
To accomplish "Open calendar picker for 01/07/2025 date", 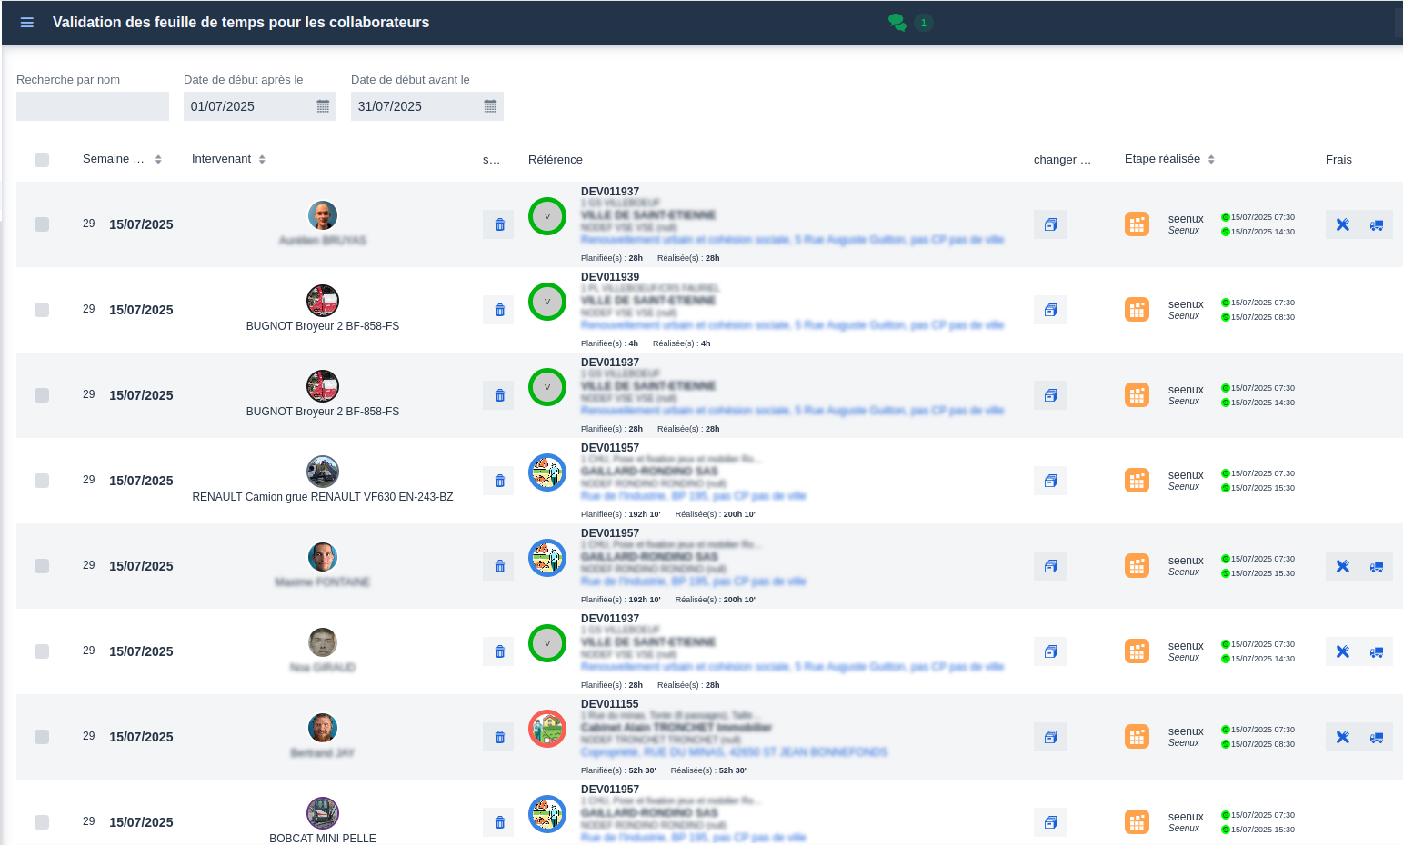I will (323, 106).
